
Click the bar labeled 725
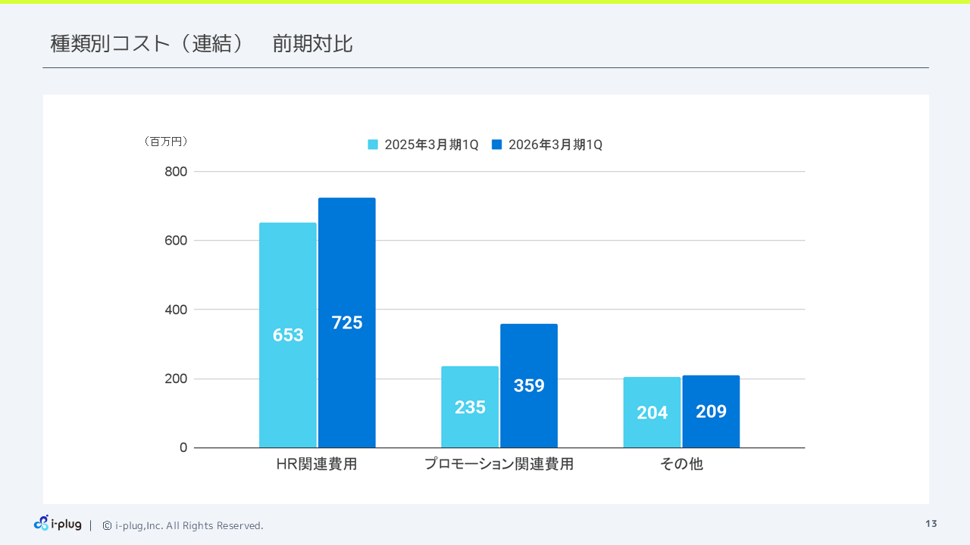coord(347,322)
